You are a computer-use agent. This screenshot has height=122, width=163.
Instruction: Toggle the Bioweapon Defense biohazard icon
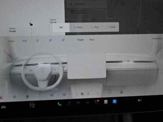[x=122, y=92]
